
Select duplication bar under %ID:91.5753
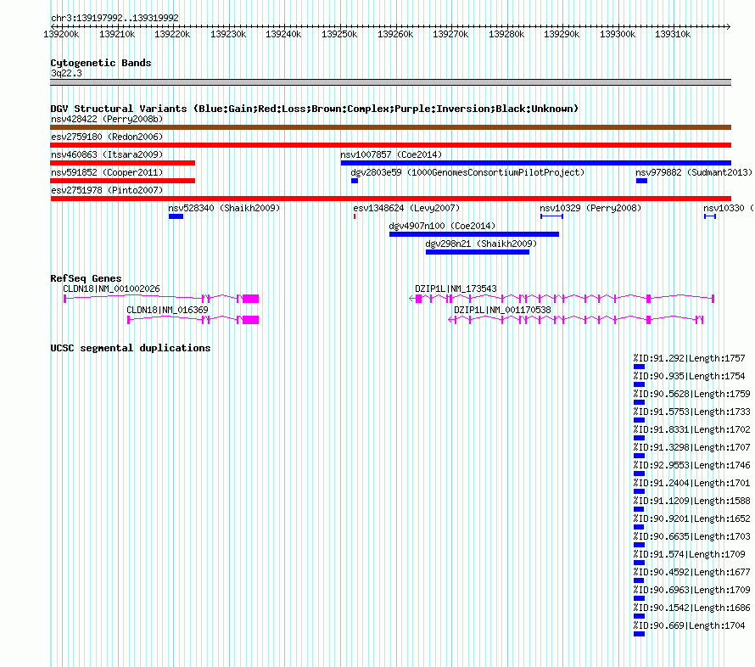tap(639, 420)
